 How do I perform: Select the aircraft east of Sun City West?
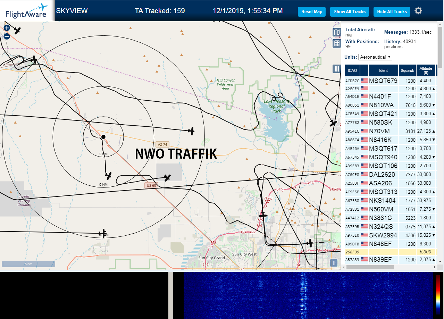(x=310, y=243)
